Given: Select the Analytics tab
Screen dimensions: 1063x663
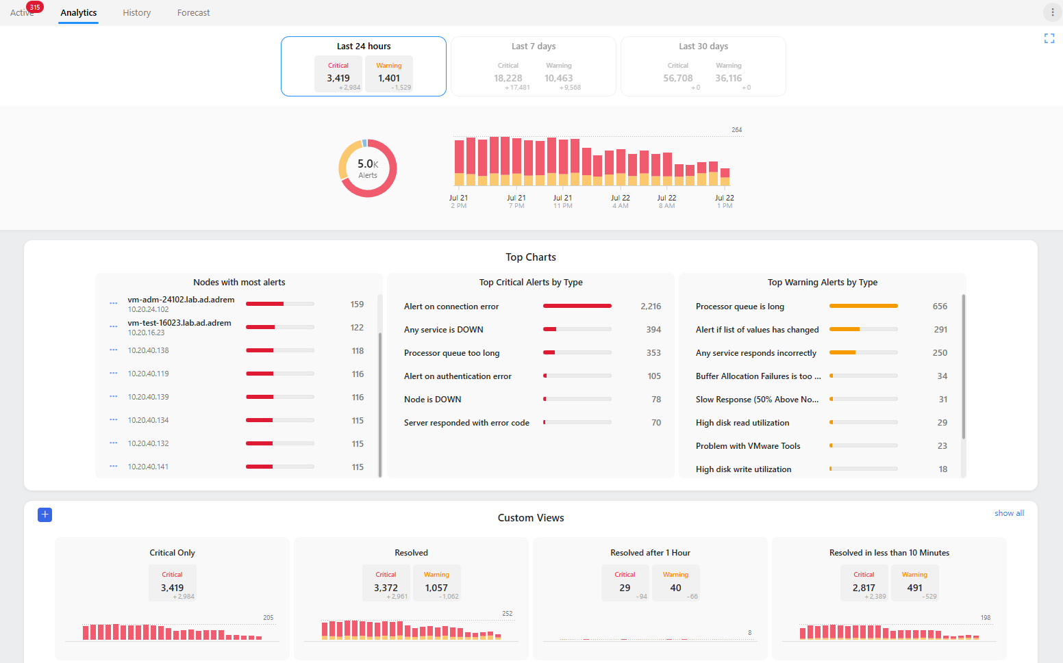Looking at the screenshot, I should point(78,12).
